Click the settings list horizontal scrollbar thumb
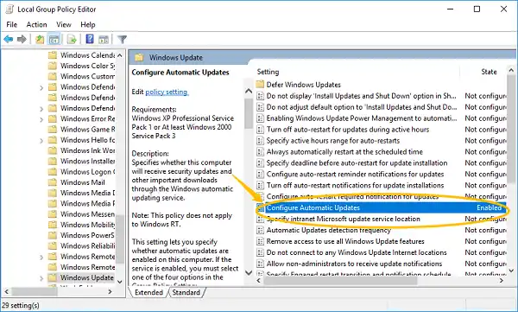Viewport: 518px width, 312px height. [x=340, y=281]
